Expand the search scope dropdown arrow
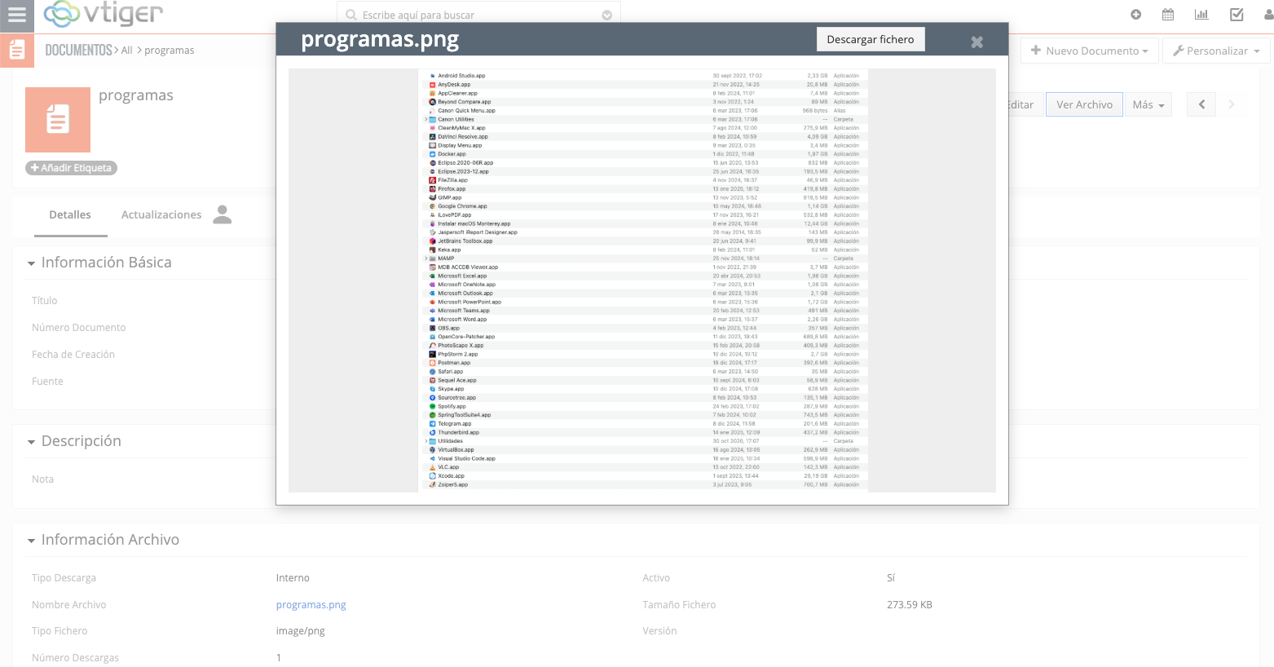The height and width of the screenshot is (667, 1274). 606,15
